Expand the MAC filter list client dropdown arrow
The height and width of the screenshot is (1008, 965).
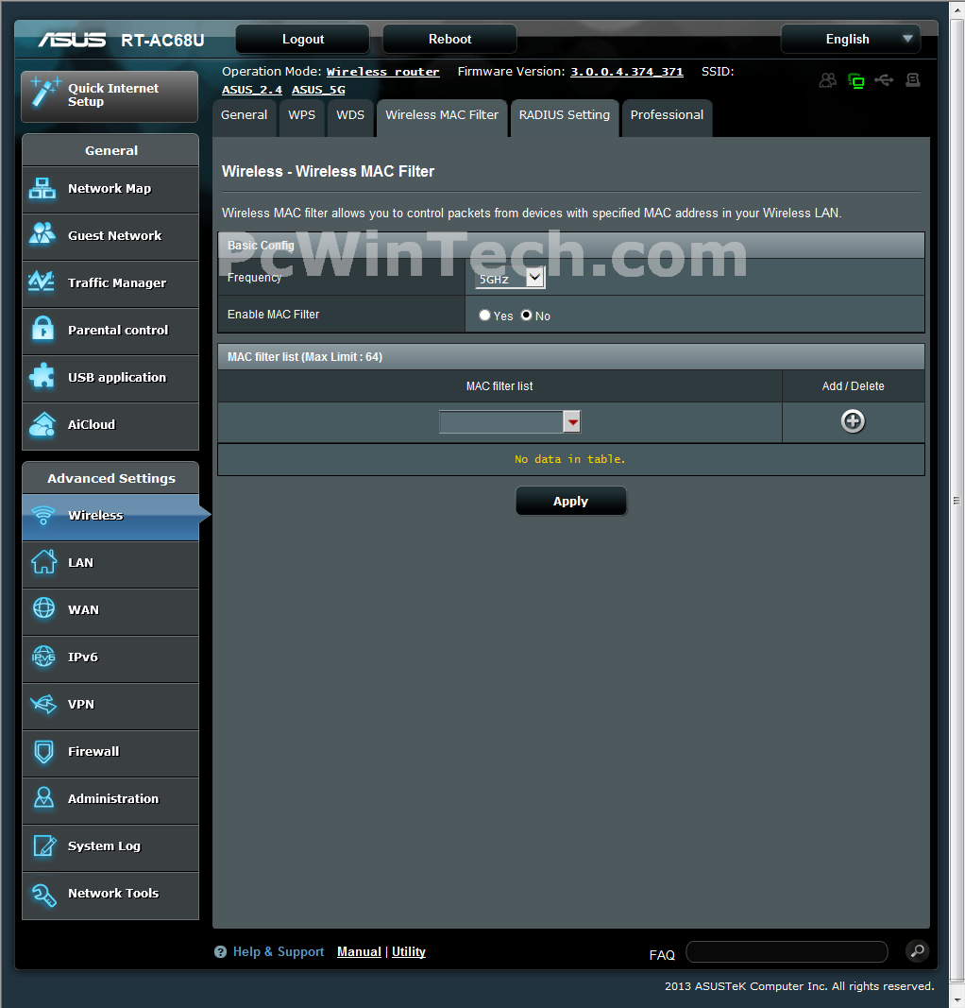click(572, 421)
